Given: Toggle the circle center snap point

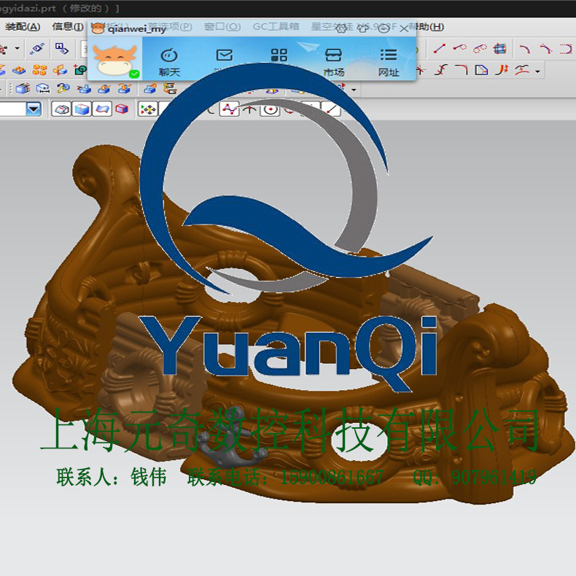Looking at the screenshot, I should click(270, 109).
